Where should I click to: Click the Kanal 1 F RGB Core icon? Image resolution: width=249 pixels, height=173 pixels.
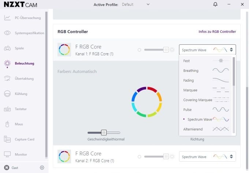coord(64,49)
